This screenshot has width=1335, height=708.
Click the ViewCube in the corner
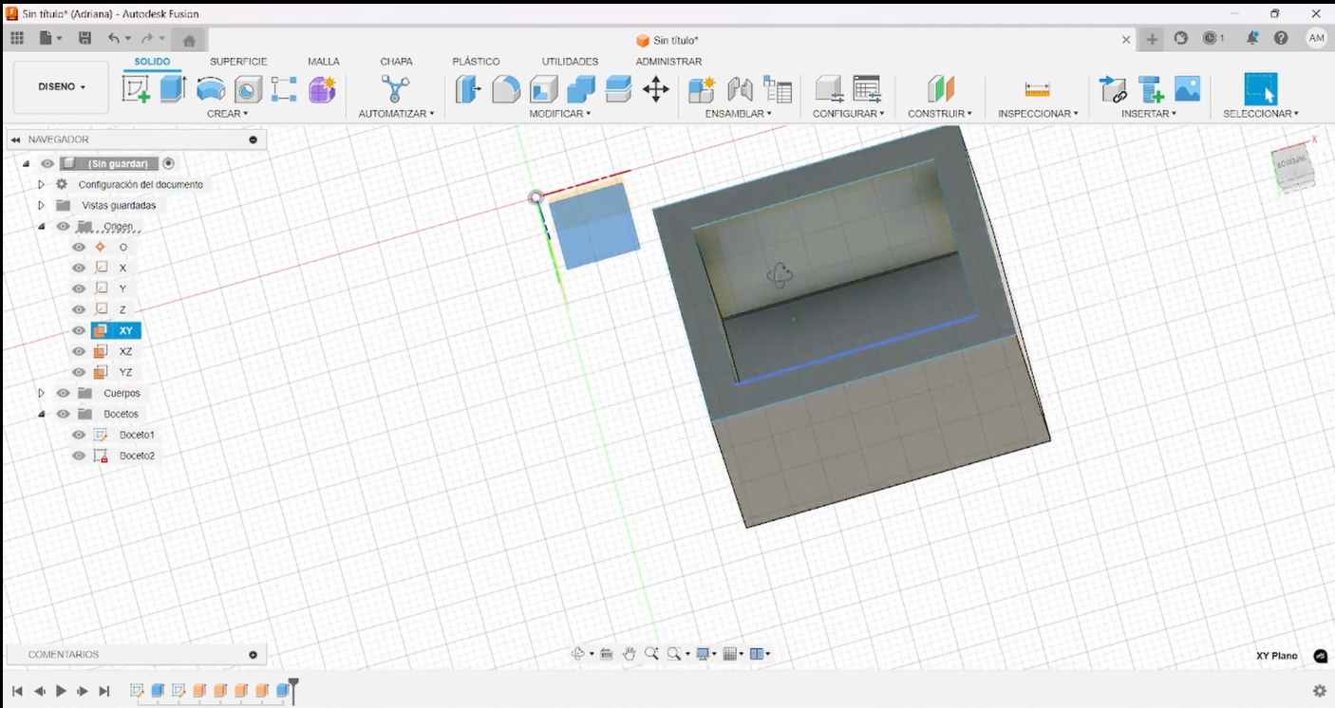[1292, 170]
